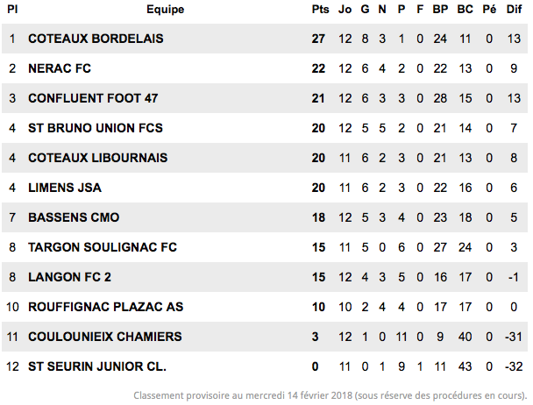533x405 pixels.
Task: Click the BP column header
Action: coord(440,9)
